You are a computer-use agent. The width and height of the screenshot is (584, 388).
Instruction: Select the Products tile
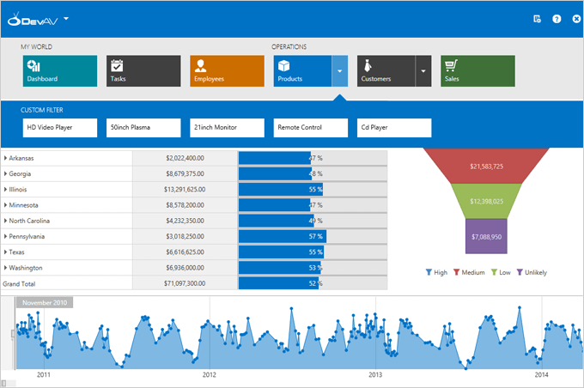(x=302, y=70)
